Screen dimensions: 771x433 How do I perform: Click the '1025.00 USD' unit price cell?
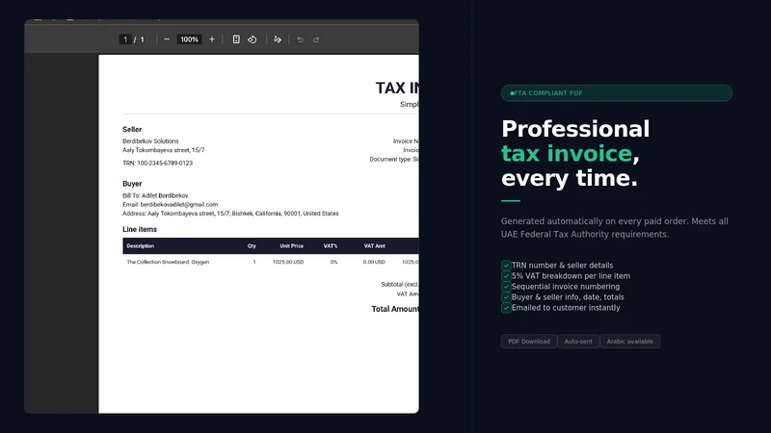pyautogui.click(x=288, y=262)
